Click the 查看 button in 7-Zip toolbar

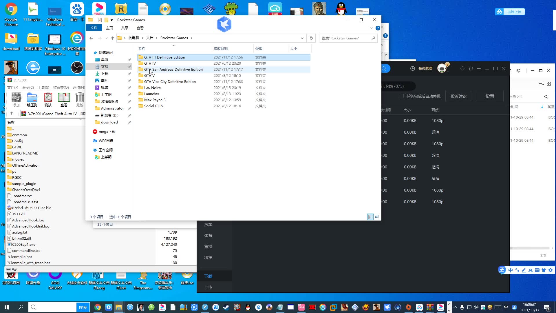(x=64, y=100)
